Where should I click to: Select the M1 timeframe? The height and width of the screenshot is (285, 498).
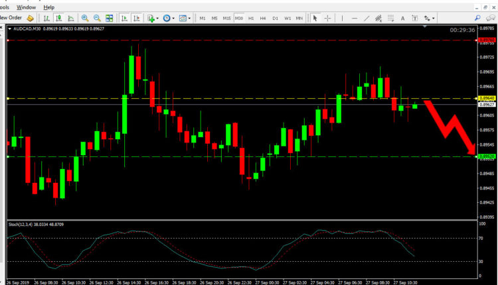tap(203, 19)
